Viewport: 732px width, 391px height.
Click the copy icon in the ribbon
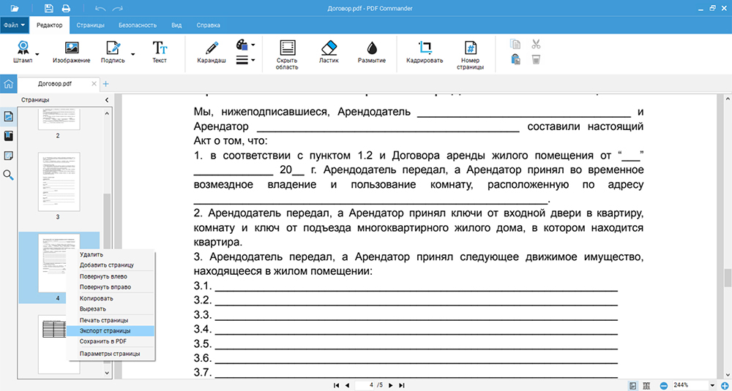515,45
